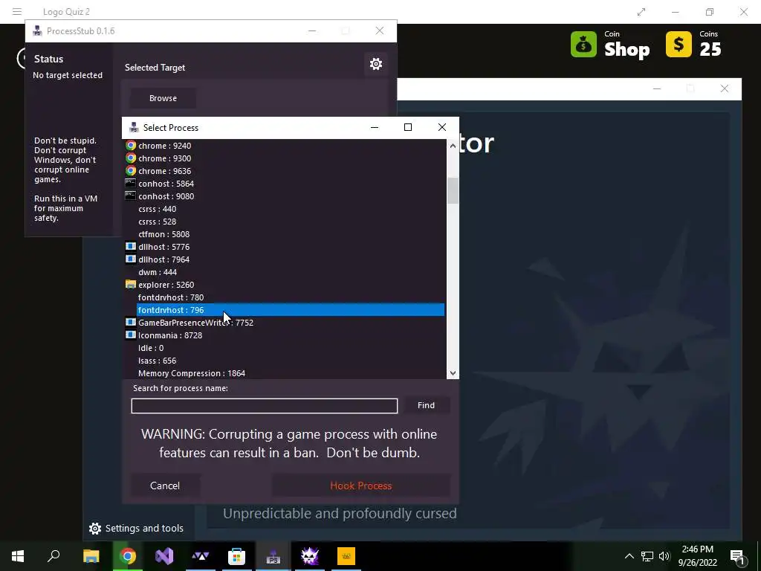The image size is (761, 571).
Task: Click process list scroll down arrow
Action: point(453,373)
